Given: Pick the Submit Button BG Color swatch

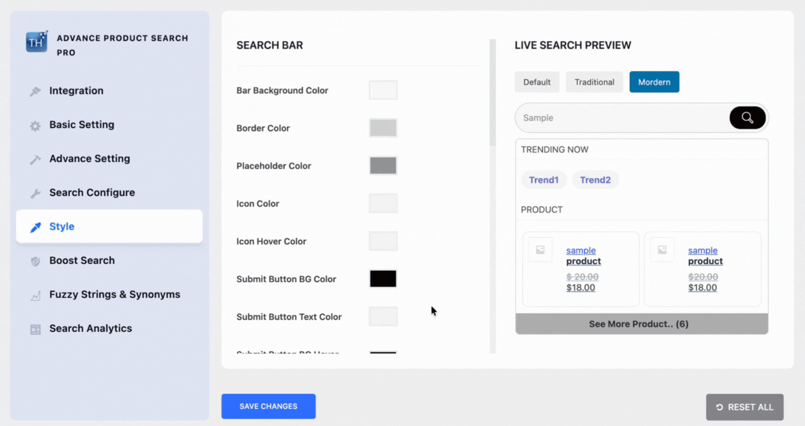Looking at the screenshot, I should coord(383,279).
